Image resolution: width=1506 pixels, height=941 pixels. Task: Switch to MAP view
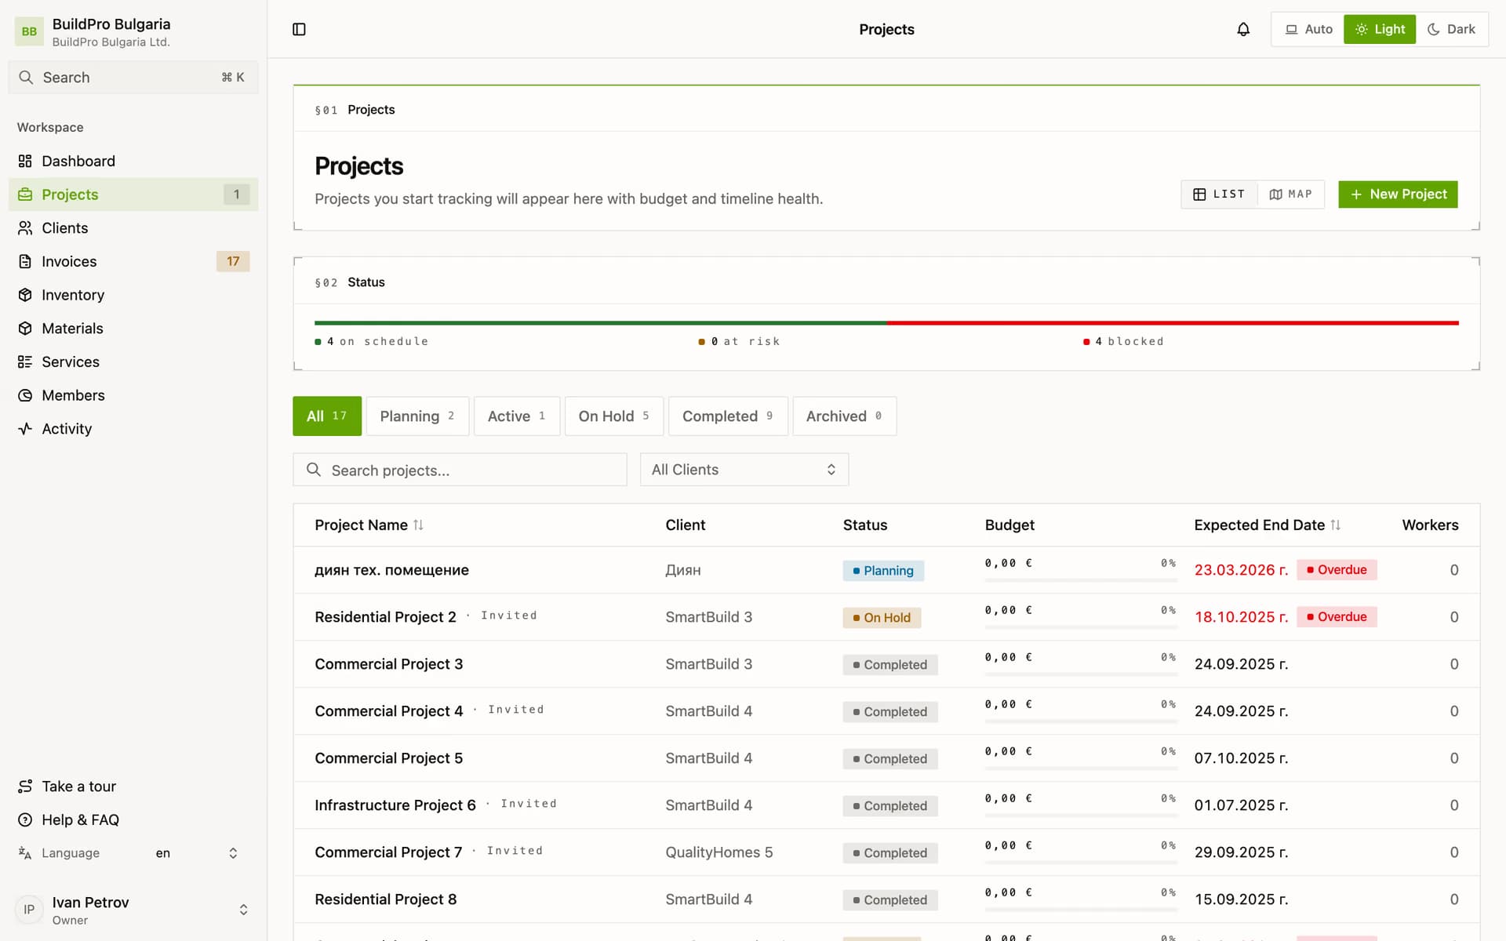(x=1290, y=194)
